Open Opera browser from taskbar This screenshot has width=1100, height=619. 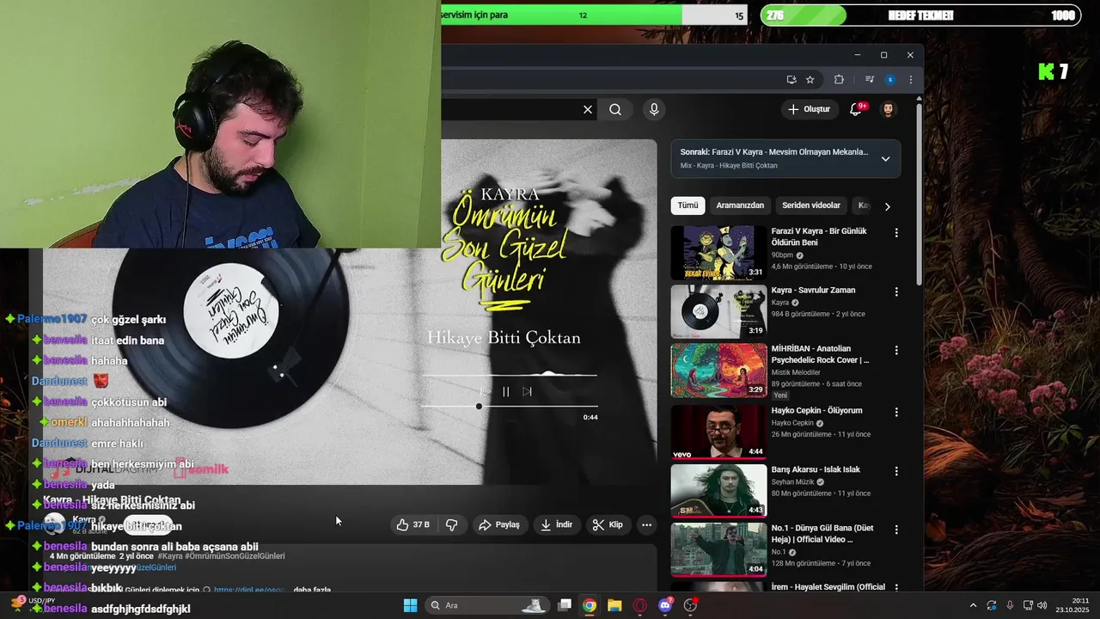639,605
